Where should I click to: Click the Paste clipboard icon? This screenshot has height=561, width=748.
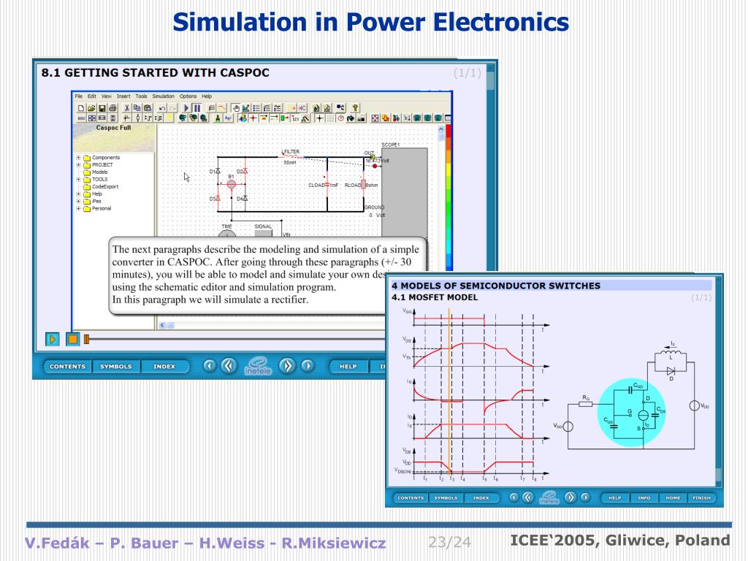(x=148, y=108)
